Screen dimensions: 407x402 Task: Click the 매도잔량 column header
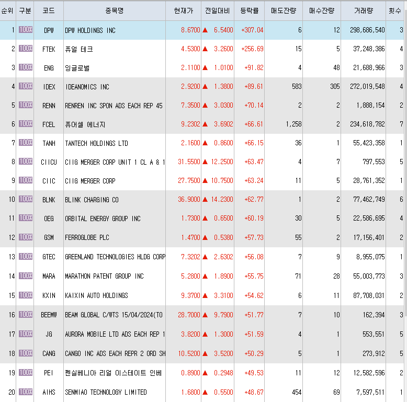click(284, 10)
